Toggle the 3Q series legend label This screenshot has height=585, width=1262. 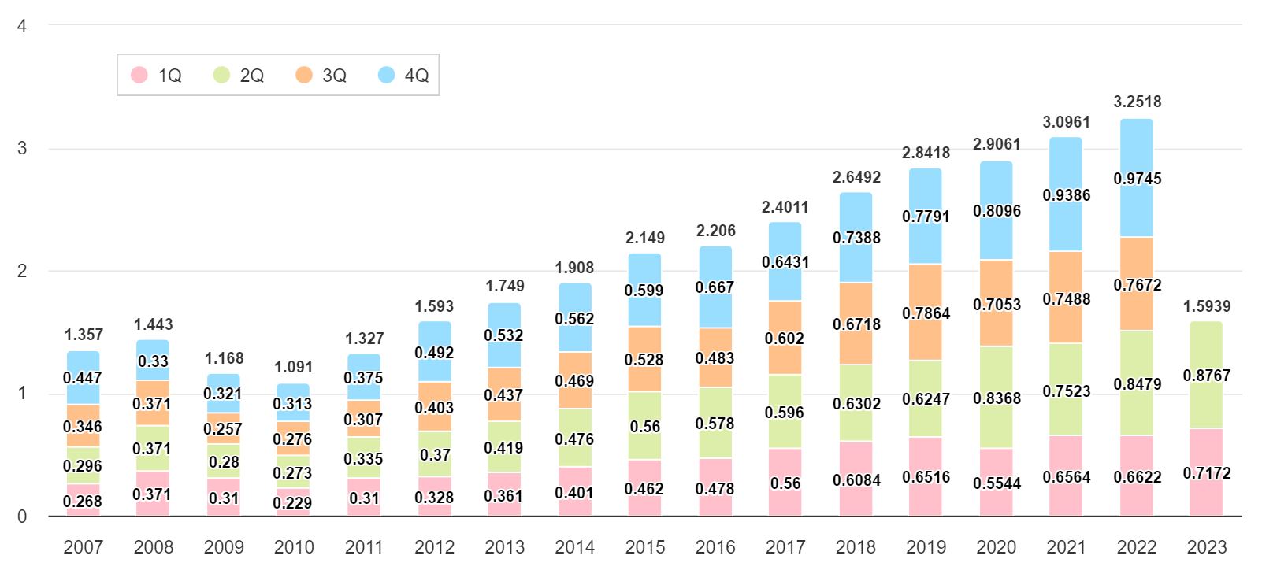pyautogui.click(x=334, y=76)
